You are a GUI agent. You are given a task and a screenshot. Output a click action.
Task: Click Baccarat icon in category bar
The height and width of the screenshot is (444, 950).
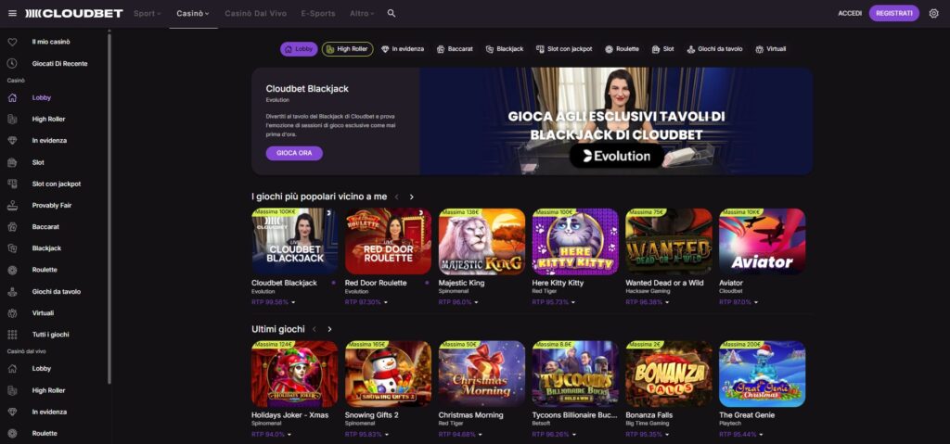tap(441, 49)
